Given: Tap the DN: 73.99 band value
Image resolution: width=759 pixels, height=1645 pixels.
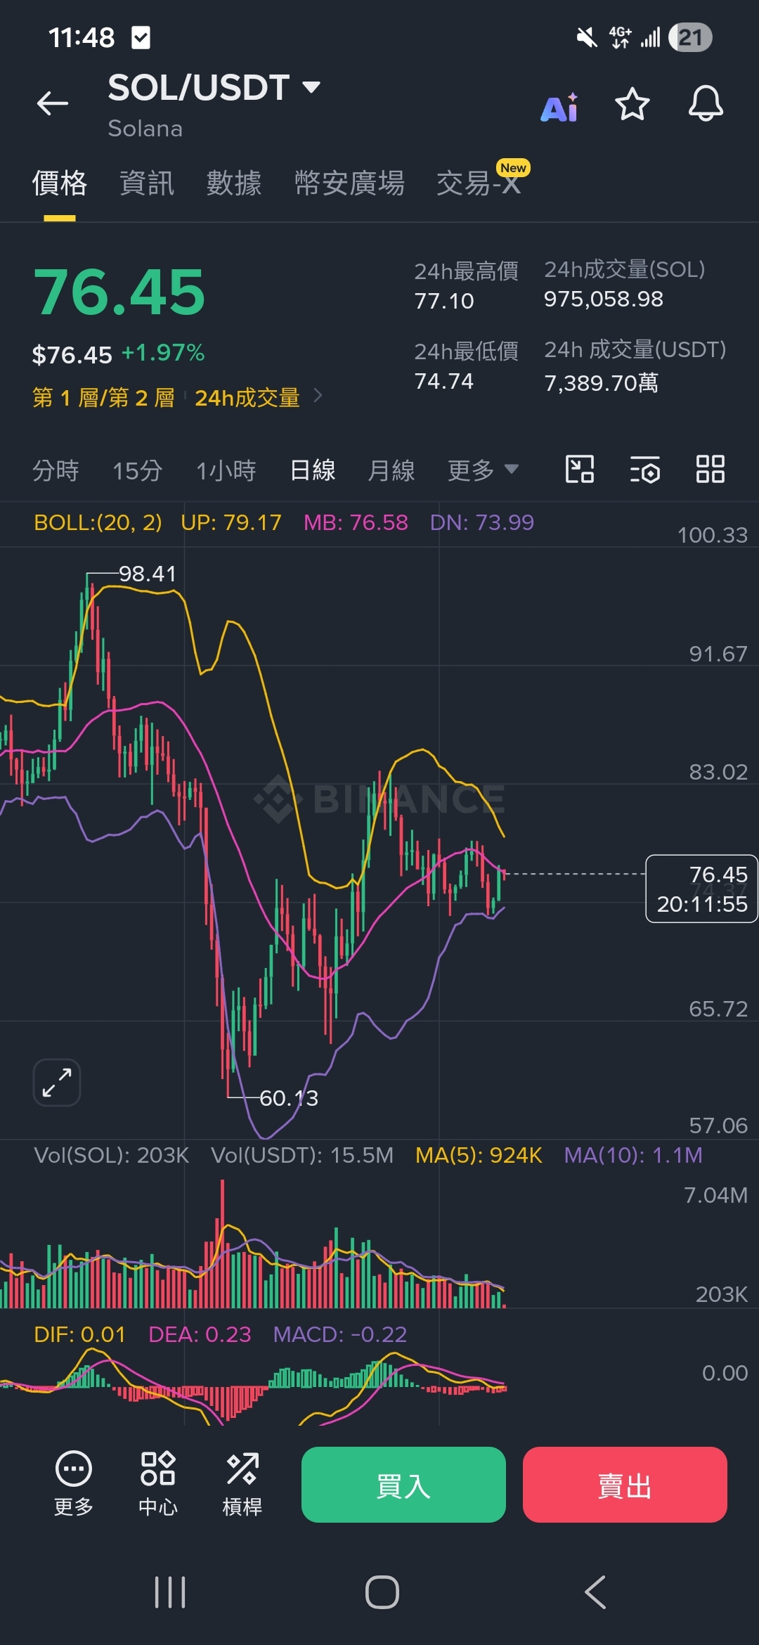Looking at the screenshot, I should [x=482, y=522].
